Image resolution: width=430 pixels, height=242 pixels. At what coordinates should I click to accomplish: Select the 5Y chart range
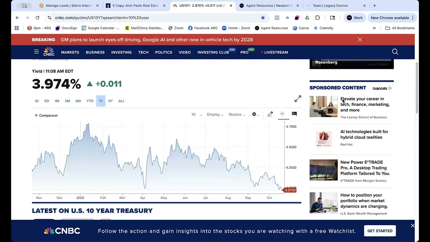click(111, 101)
